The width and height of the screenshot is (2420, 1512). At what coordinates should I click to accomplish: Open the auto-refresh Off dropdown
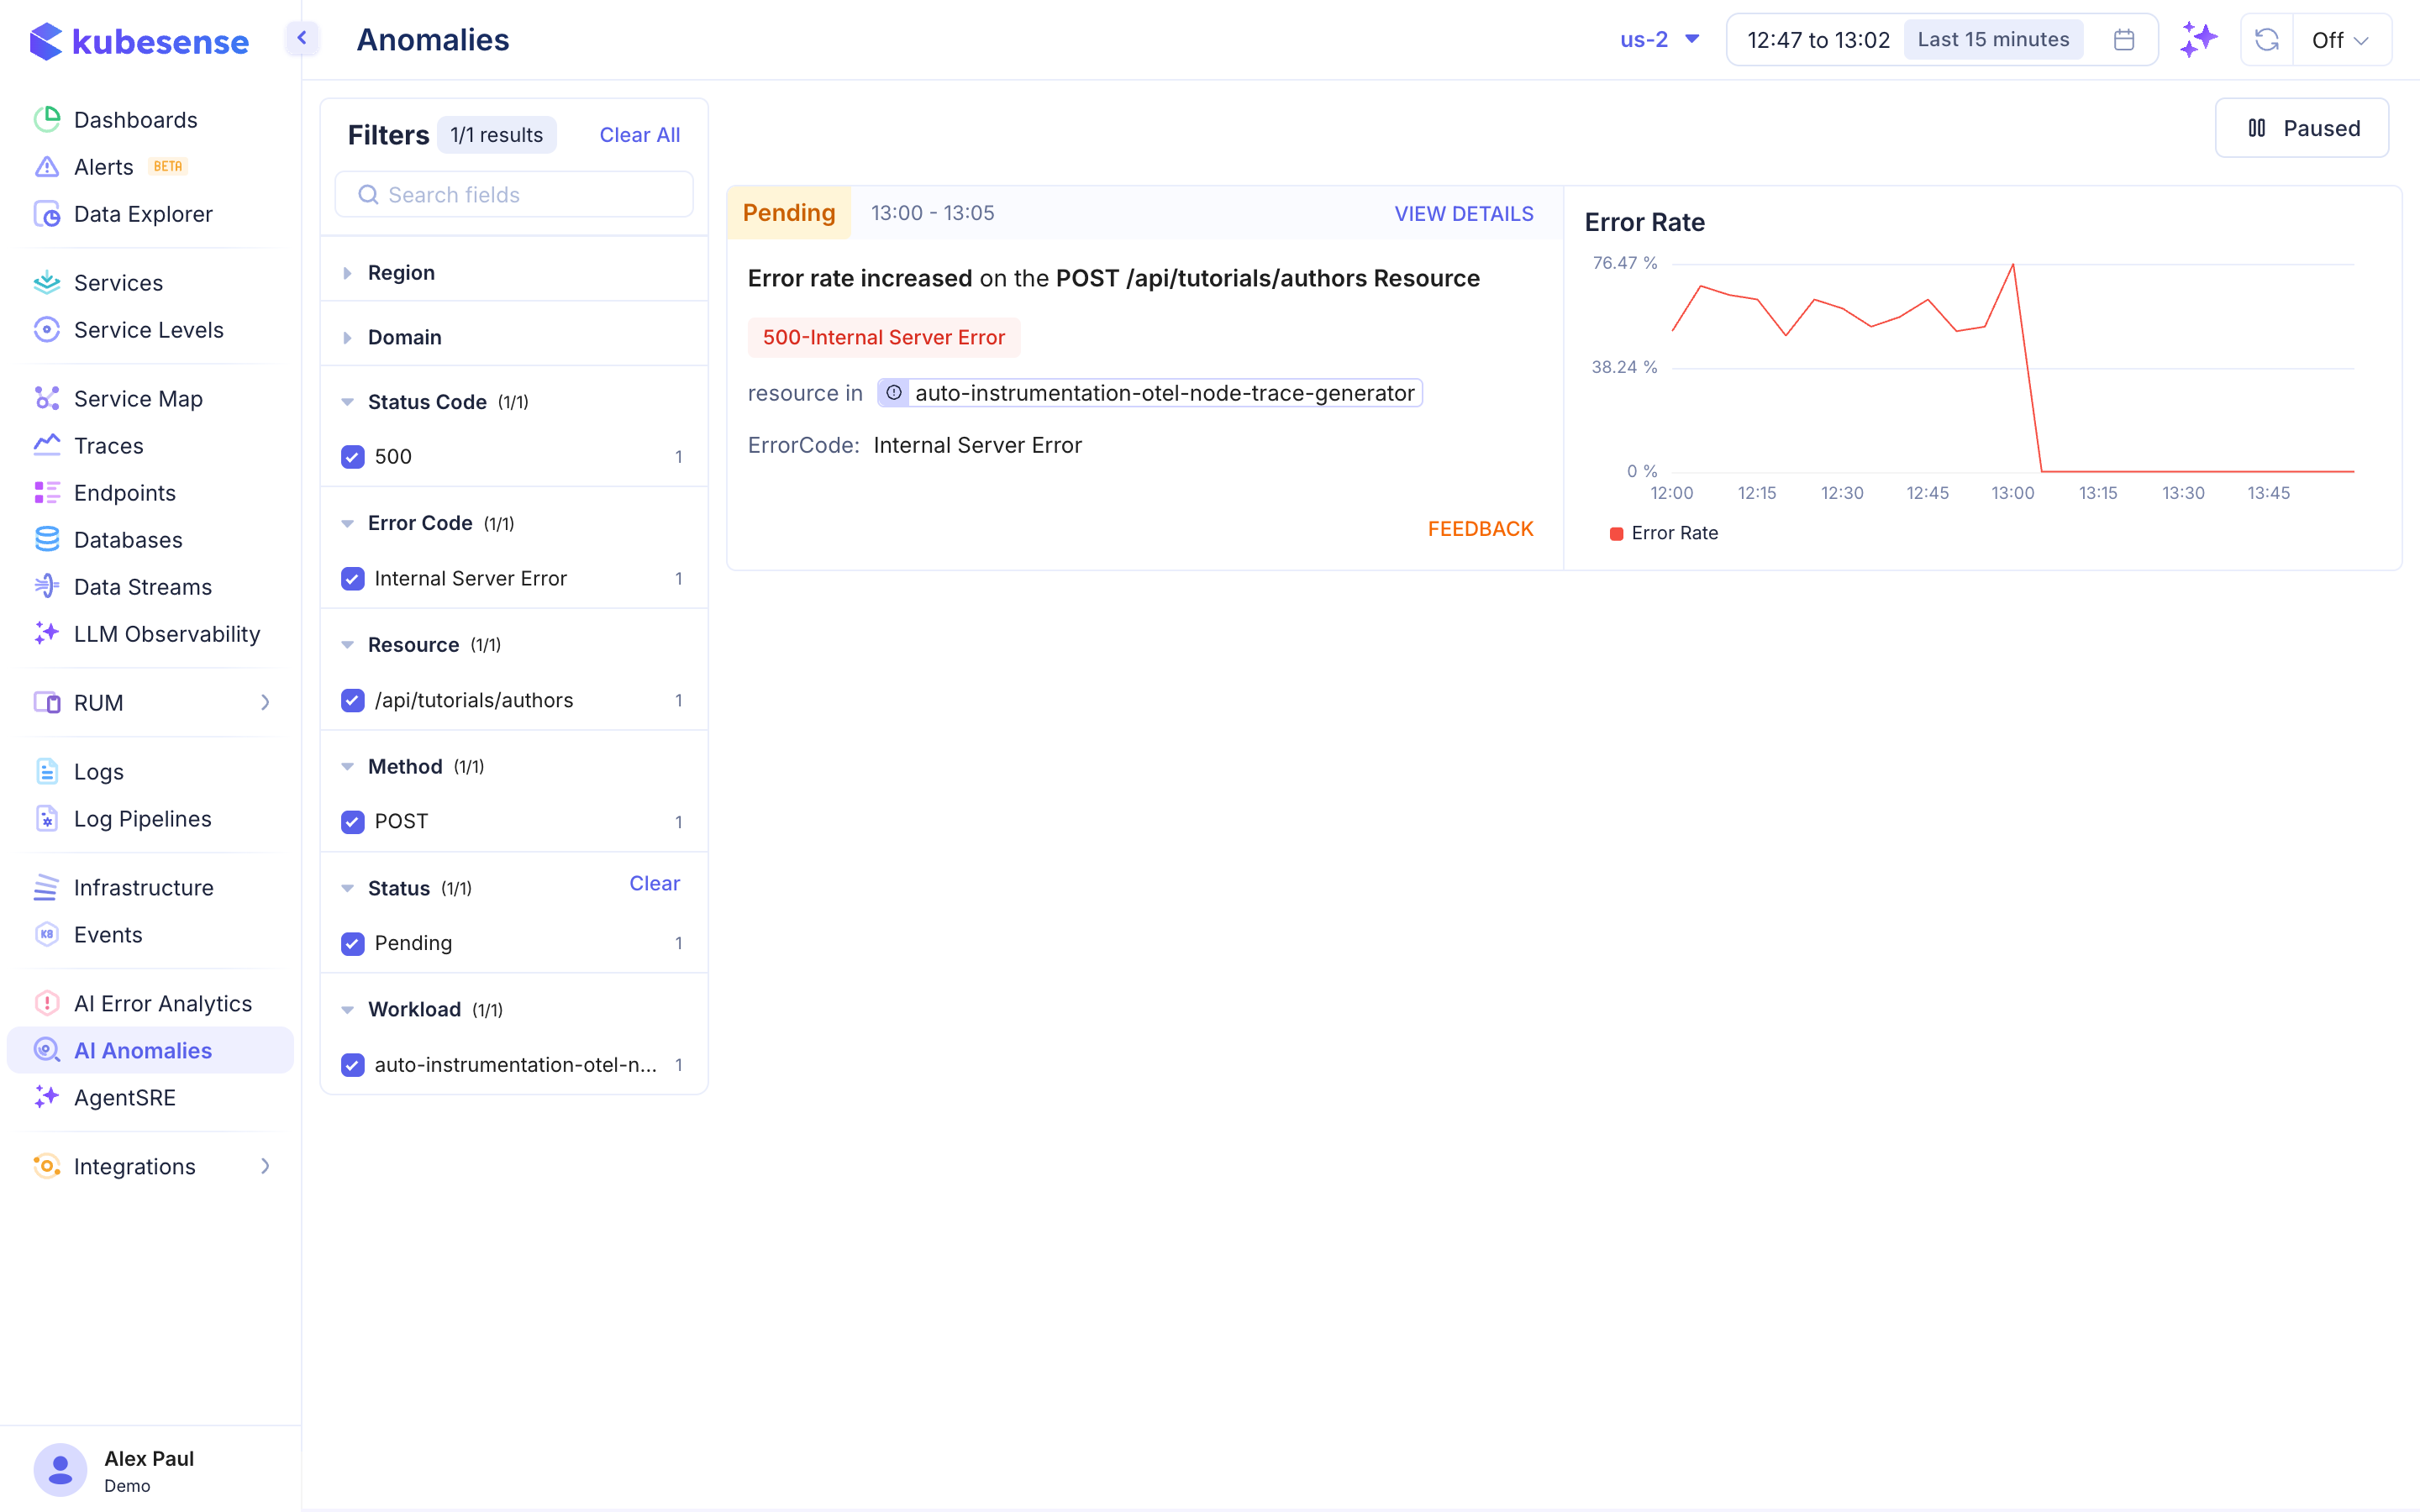[2340, 40]
